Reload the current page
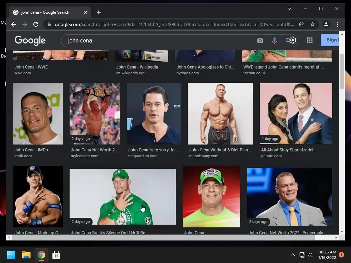The image size is (351, 263). pyautogui.click(x=36, y=24)
